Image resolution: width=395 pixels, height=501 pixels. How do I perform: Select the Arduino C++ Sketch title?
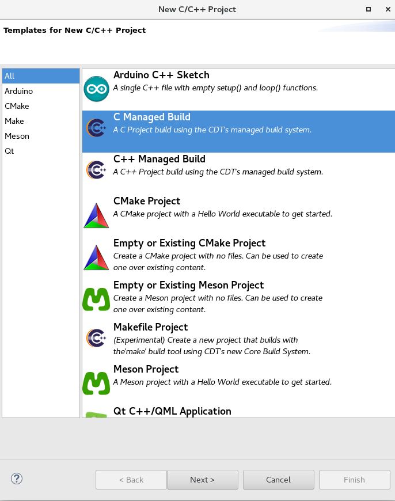pyautogui.click(x=161, y=75)
